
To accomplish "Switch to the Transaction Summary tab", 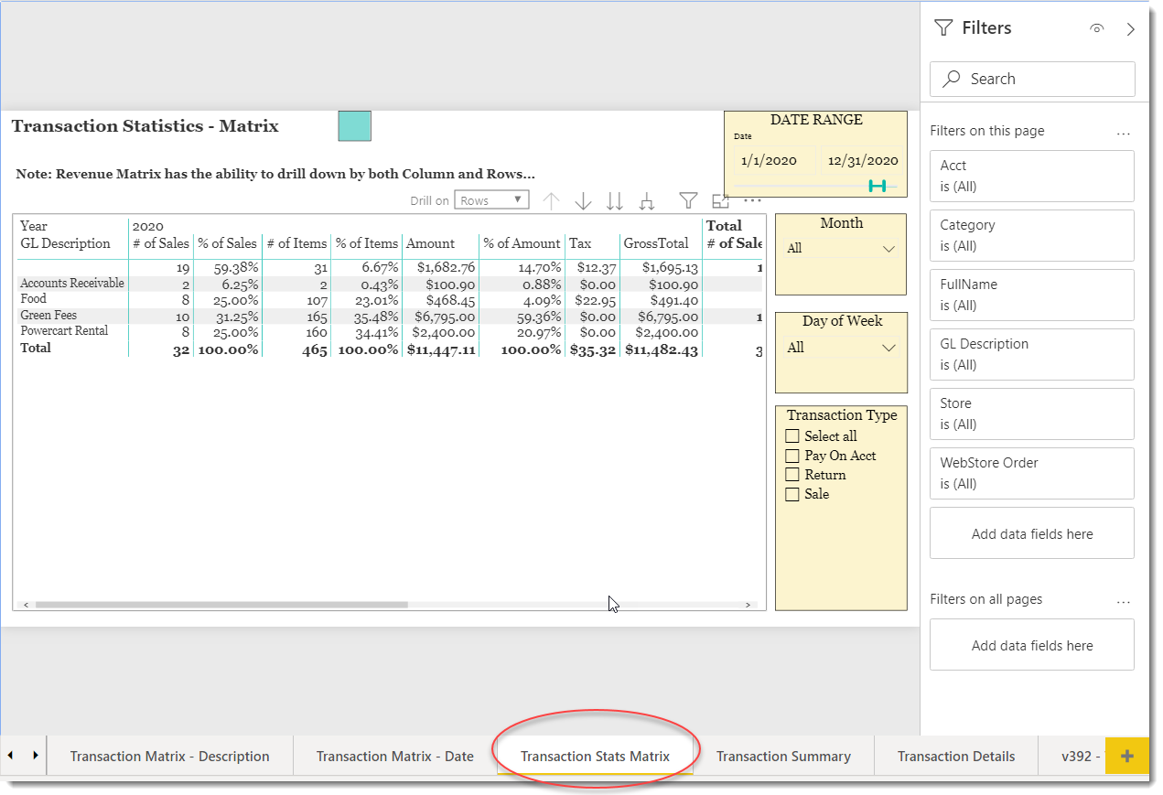I will click(783, 756).
